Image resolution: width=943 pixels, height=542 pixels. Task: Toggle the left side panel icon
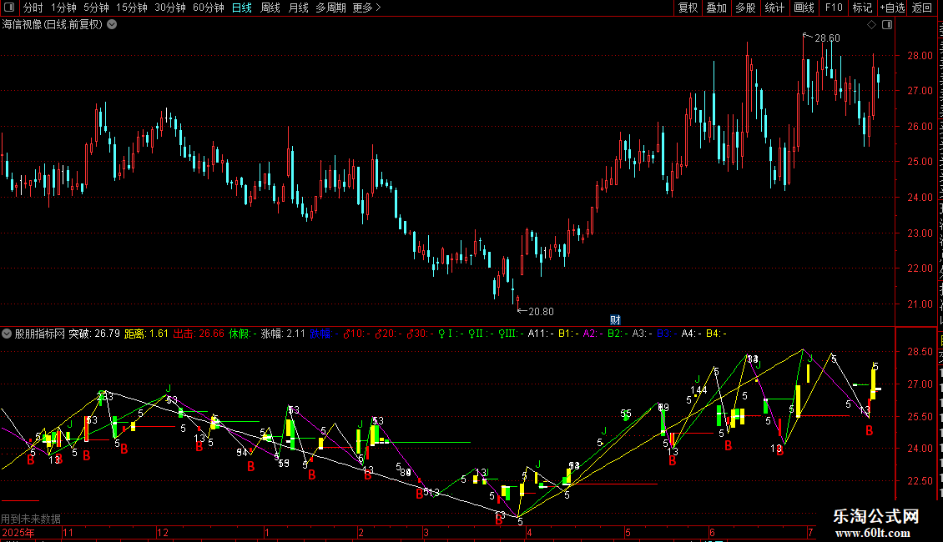point(9,8)
